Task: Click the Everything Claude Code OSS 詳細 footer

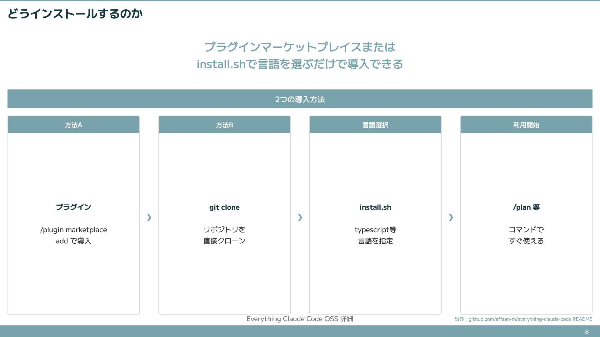Action: point(300,319)
